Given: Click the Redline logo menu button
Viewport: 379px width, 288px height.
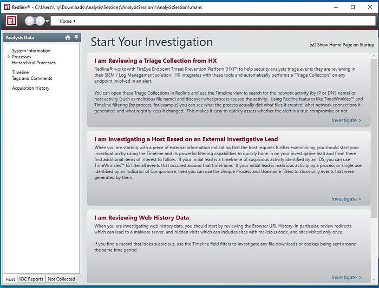Looking at the screenshot, I should [11, 21].
